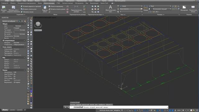Open the 'Редактор меток' tool
Image resolution: width=199 pixels, height=112 pixels.
coord(45,9)
